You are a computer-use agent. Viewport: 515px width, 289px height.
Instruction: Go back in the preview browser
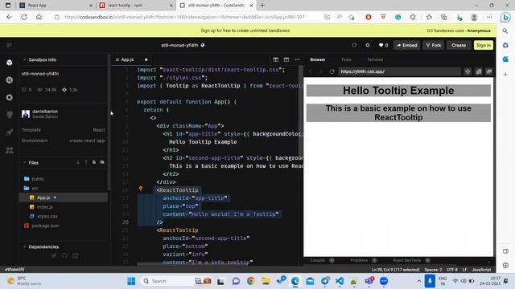pos(311,71)
